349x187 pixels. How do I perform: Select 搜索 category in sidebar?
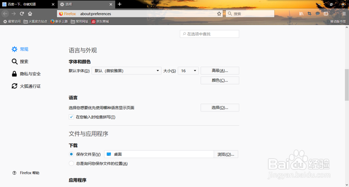20,62
